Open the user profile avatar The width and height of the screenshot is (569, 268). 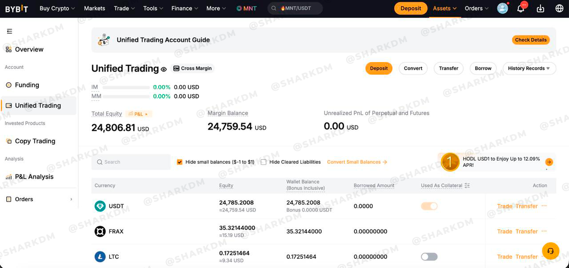(502, 8)
